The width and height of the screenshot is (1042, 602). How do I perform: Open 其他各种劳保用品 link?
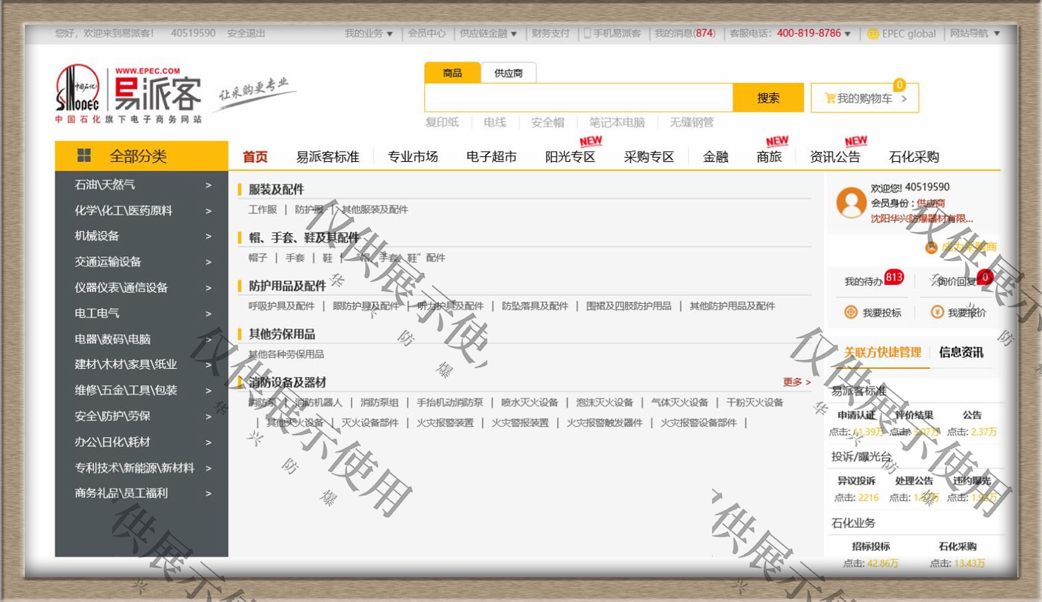286,354
